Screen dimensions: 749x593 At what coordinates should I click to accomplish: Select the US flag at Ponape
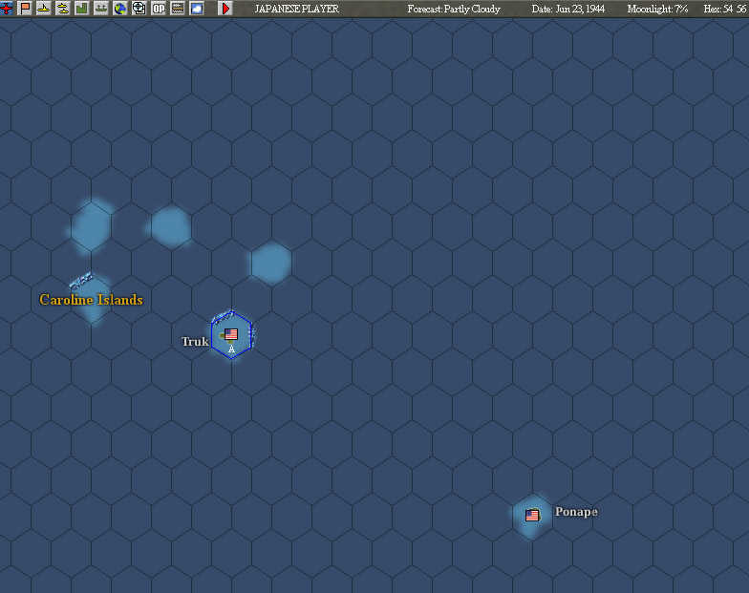coord(532,516)
